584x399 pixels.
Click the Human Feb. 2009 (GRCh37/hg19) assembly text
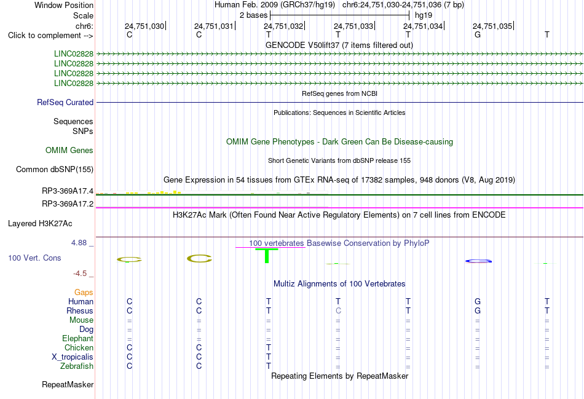pyautogui.click(x=275, y=5)
